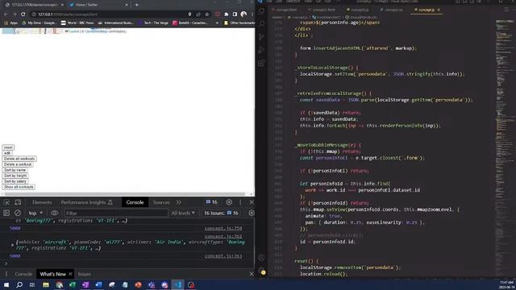Open the 'Tech - The Verge' bookmark
Image resolution: width=516 pixels, height=290 pixels.
153,23
